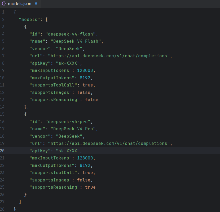
Task: Open the second api.deepseek.com URL on line 19
Action: tap(109, 144)
